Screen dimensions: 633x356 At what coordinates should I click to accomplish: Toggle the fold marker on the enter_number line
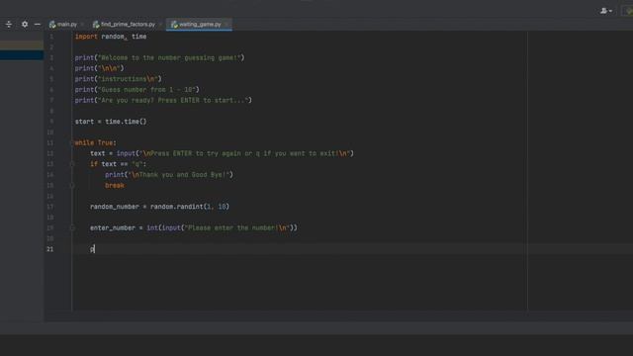point(72,228)
